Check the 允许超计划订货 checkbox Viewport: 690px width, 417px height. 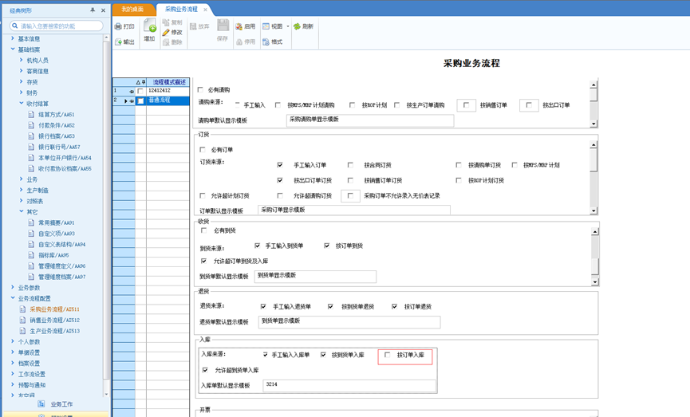pyautogui.click(x=203, y=196)
